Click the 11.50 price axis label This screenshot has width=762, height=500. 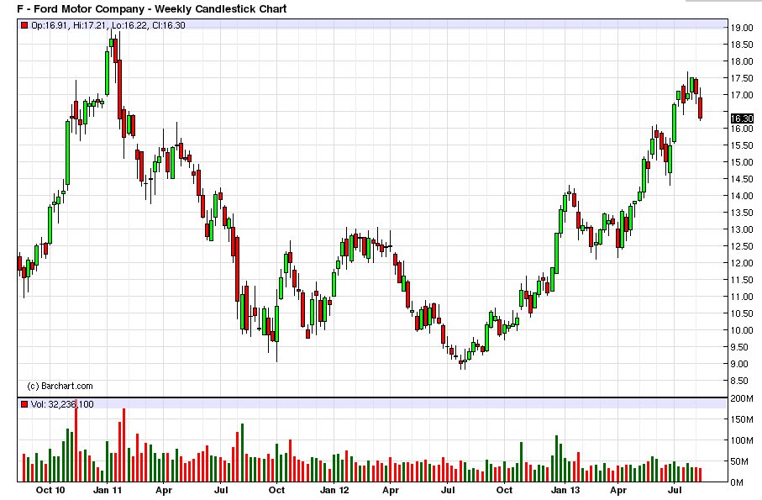(742, 280)
